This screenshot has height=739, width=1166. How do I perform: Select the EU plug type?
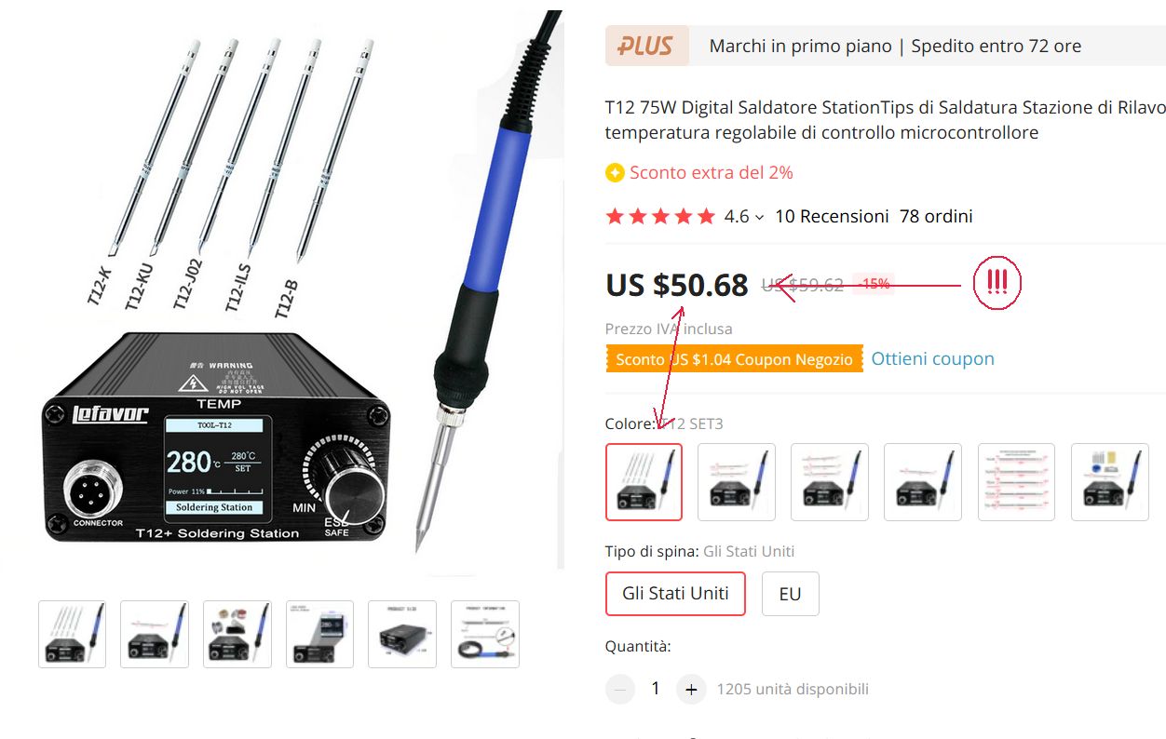pos(791,594)
